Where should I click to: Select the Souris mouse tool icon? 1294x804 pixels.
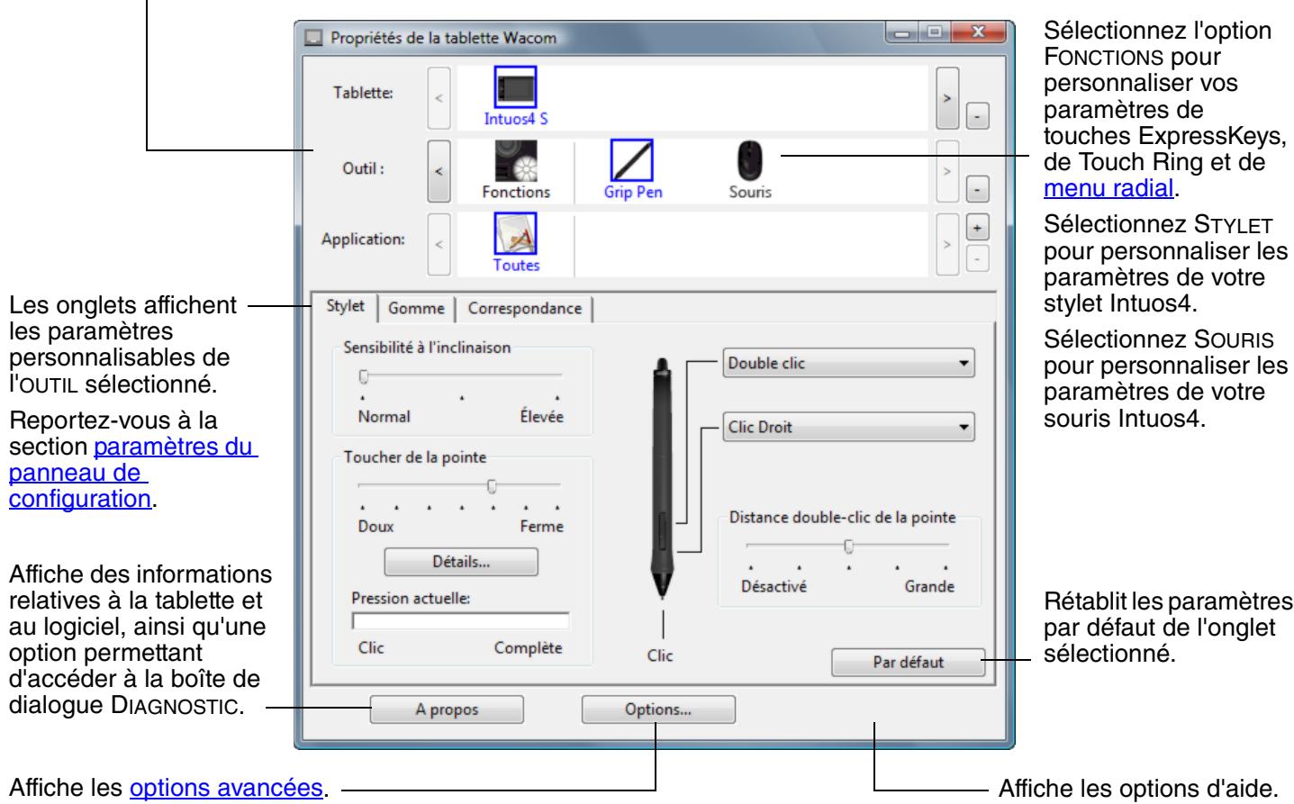click(x=750, y=160)
